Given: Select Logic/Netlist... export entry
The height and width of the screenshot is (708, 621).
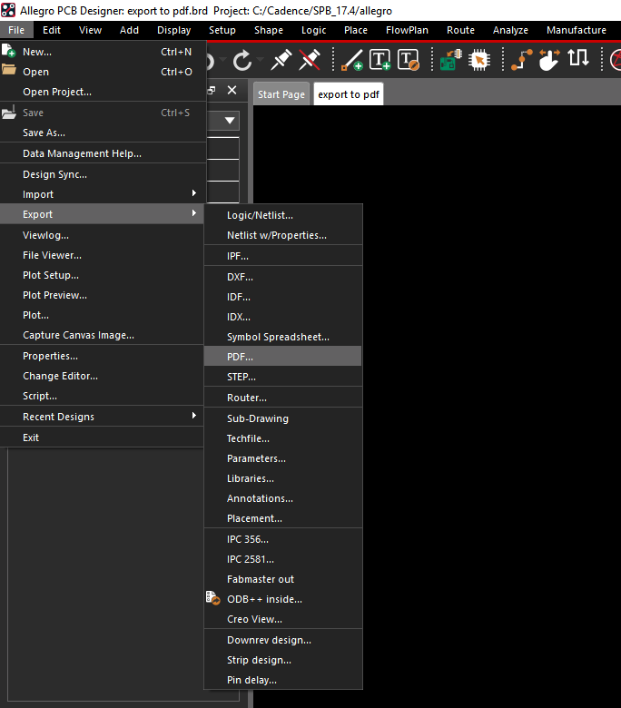Looking at the screenshot, I should point(282,215).
